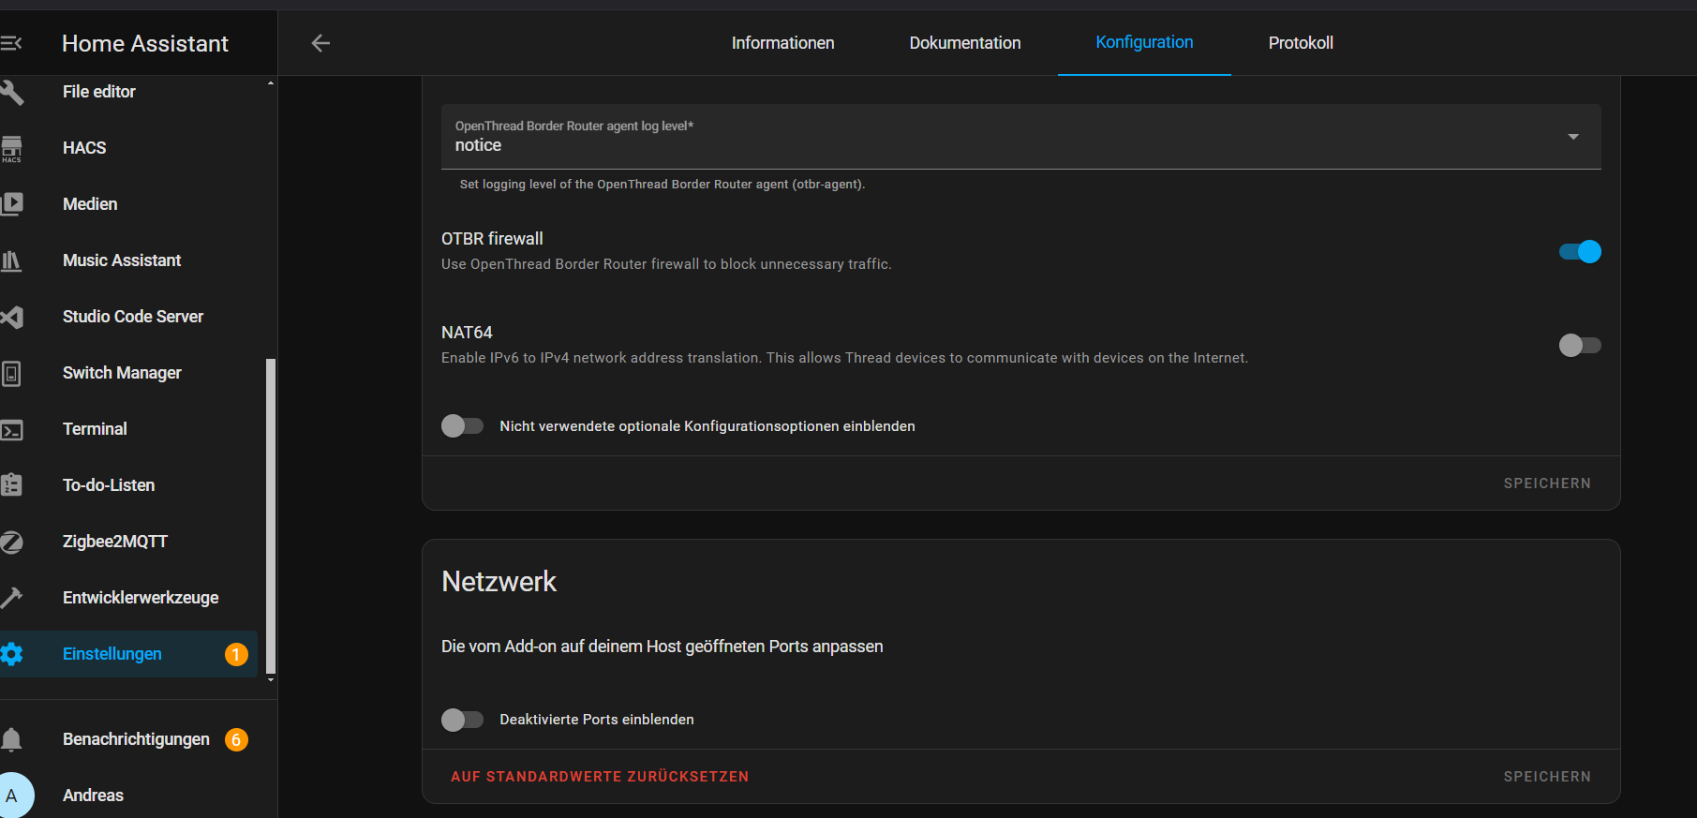Viewport: 1697px width, 818px height.
Task: Open Studio Code Server in sidebar
Action: tap(129, 317)
